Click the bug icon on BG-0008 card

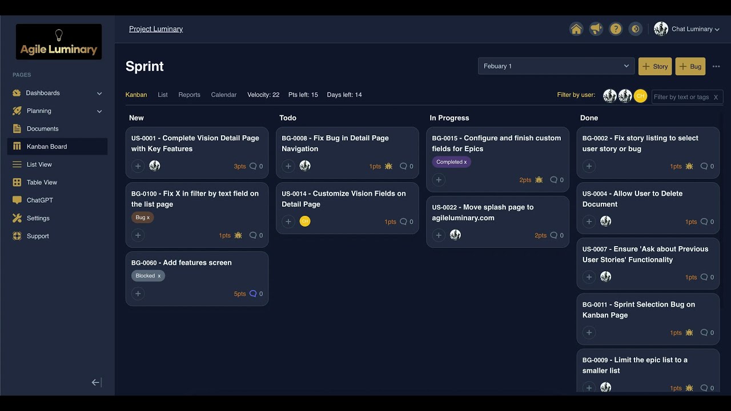tap(388, 166)
